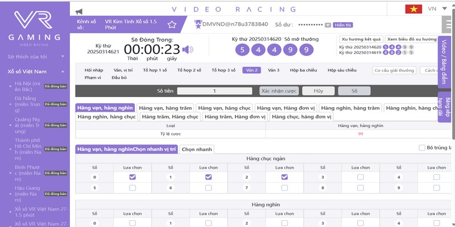Image resolution: width=455 pixels, height=227 pixels.
Task: Enable the Bỏ trùng lặp checkbox
Action: [421, 148]
